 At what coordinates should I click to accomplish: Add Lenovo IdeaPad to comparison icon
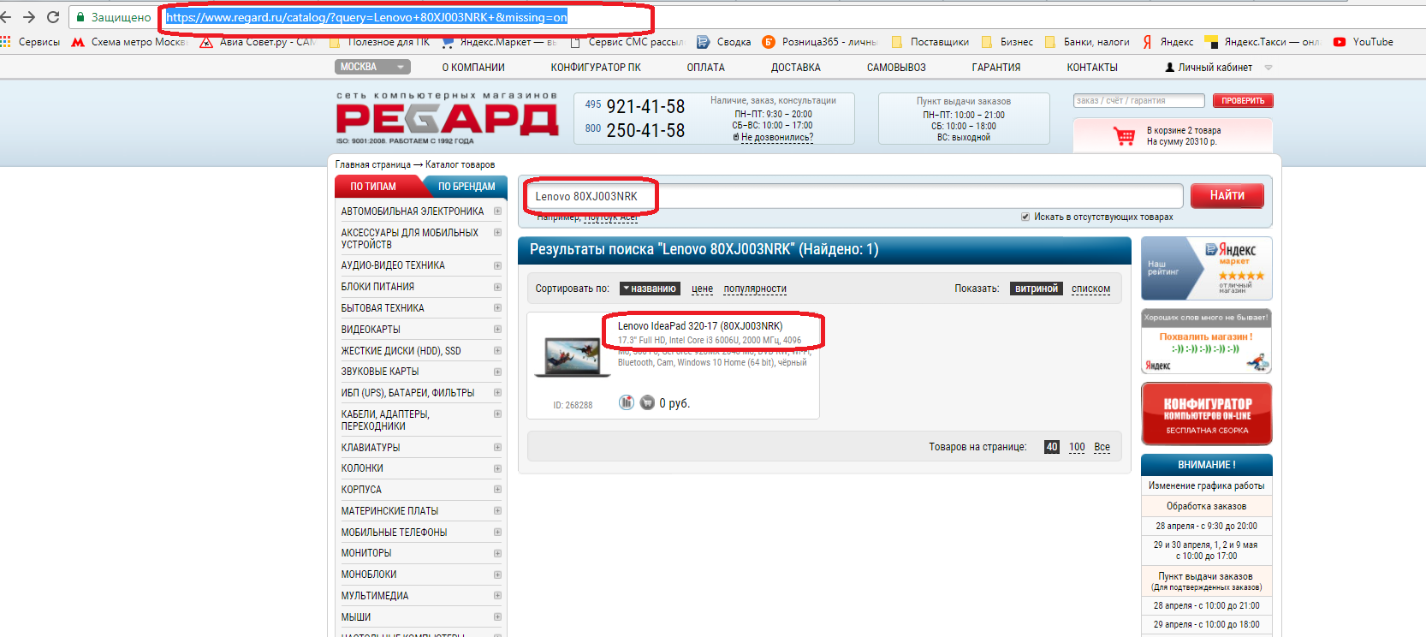pyautogui.click(x=627, y=402)
